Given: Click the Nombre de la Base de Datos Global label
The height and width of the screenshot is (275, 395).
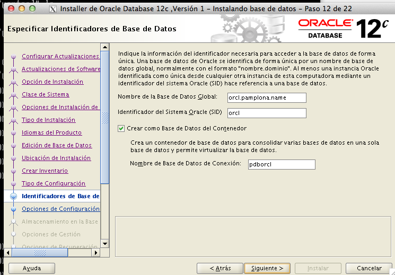Looking at the screenshot, I should pyautogui.click(x=168, y=97).
